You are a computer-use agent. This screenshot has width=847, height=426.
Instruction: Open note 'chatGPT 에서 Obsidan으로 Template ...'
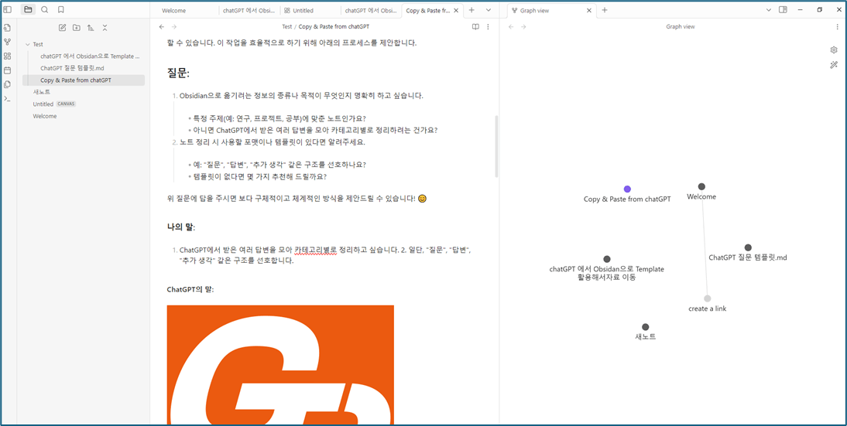(90, 56)
